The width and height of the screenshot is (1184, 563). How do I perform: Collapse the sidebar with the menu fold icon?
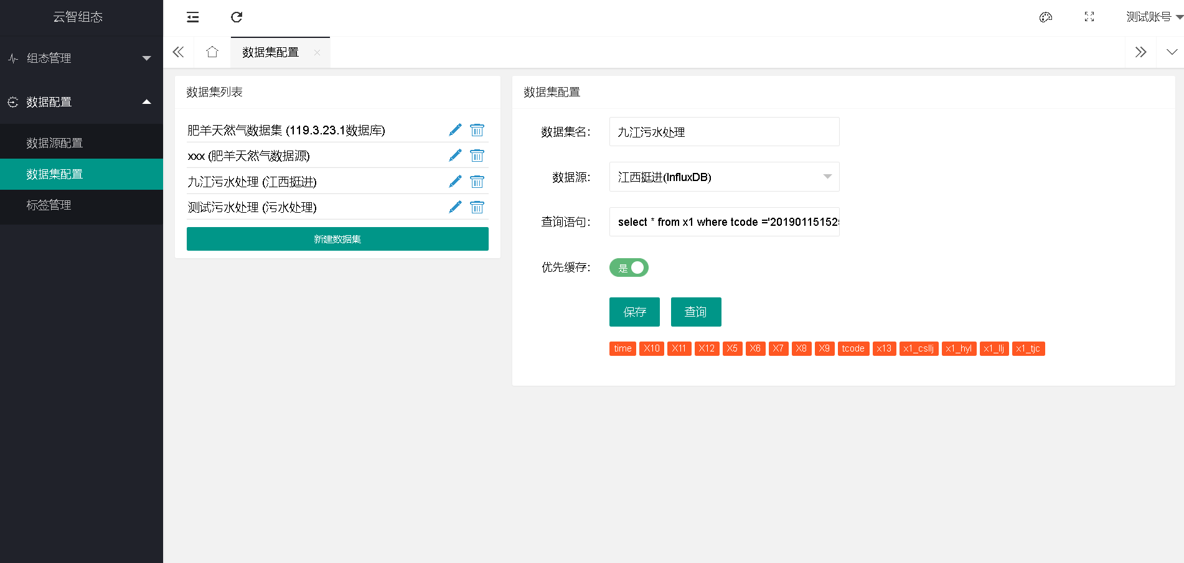(193, 17)
